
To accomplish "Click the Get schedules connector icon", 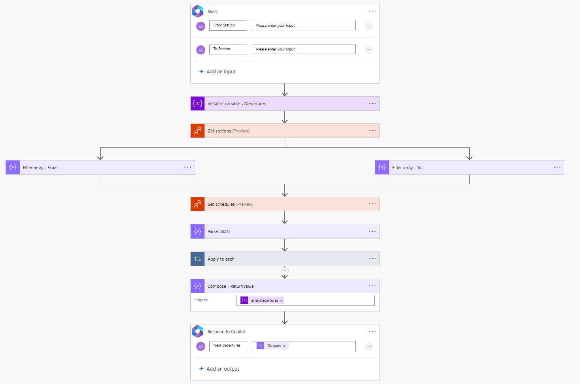I will pyautogui.click(x=197, y=204).
